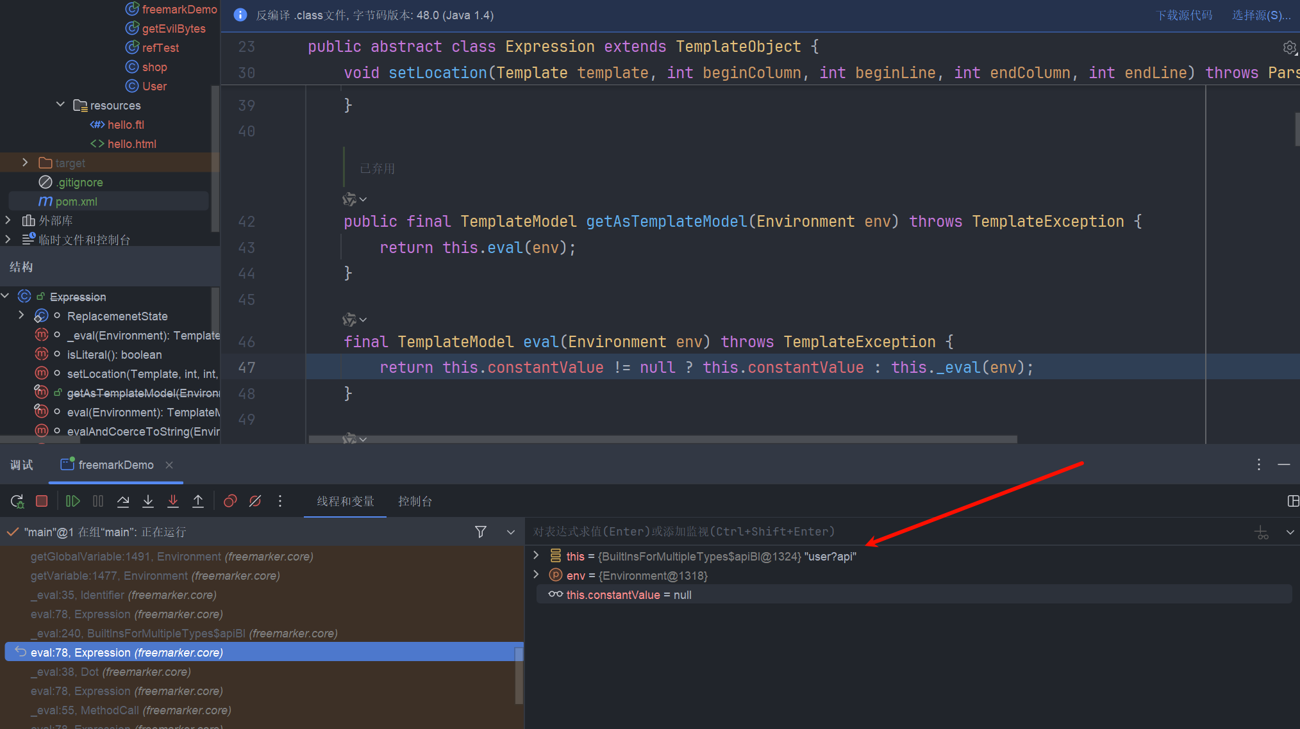
Task: Open thread selector dropdown arrow
Action: tap(511, 532)
